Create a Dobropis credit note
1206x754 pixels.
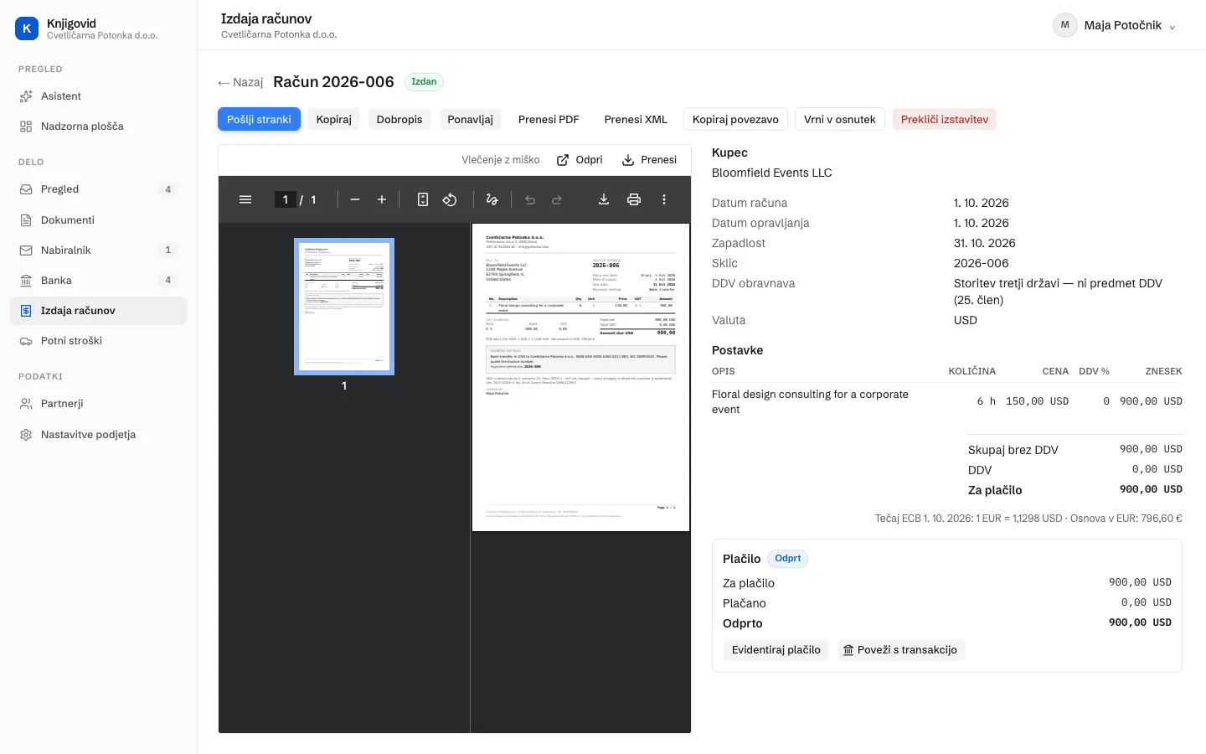pyautogui.click(x=399, y=120)
